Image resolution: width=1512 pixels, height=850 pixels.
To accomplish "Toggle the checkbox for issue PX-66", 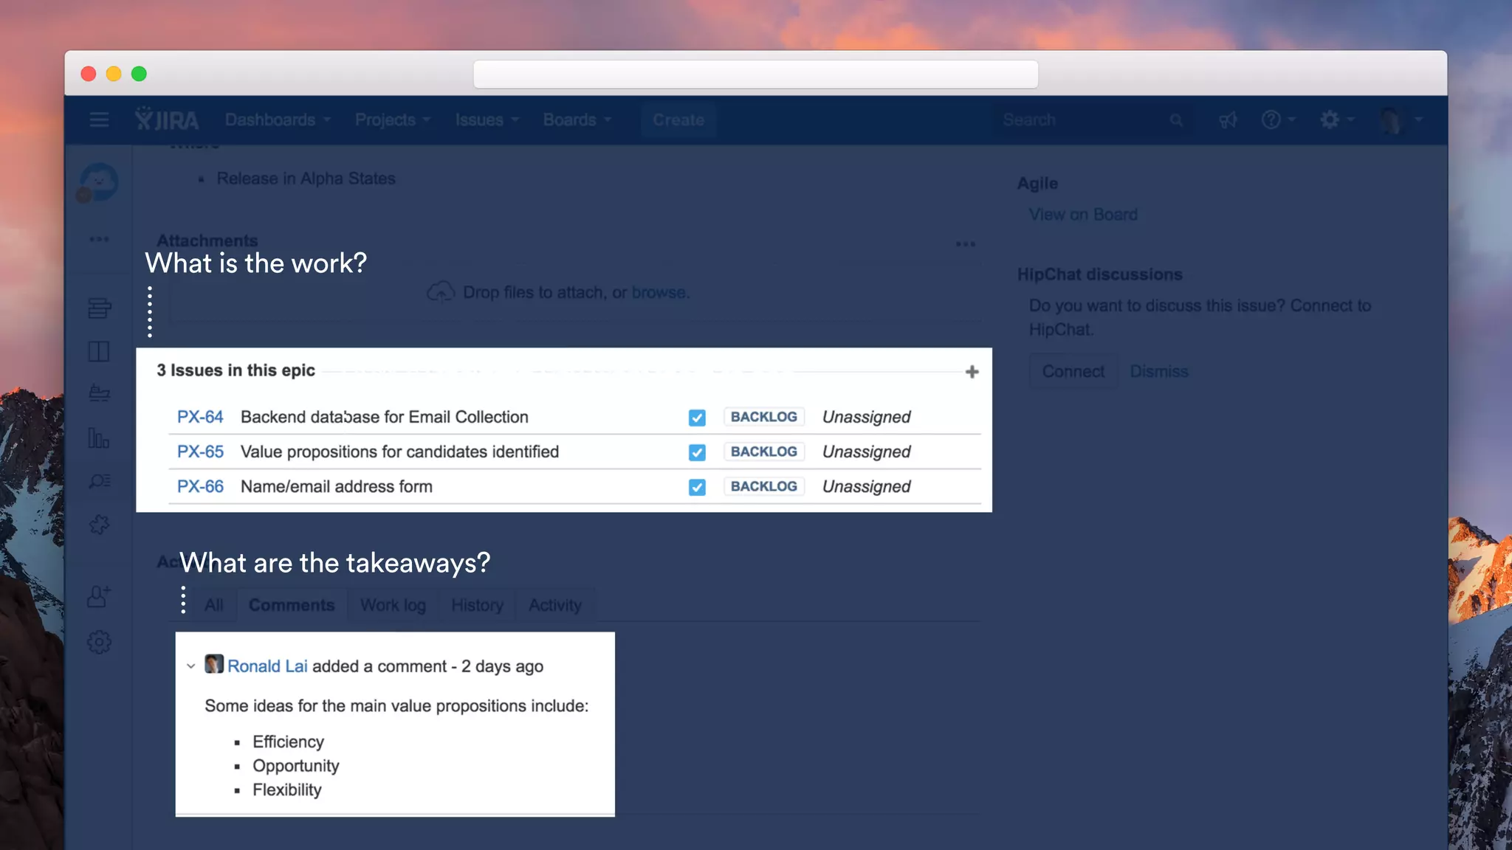I will point(697,487).
